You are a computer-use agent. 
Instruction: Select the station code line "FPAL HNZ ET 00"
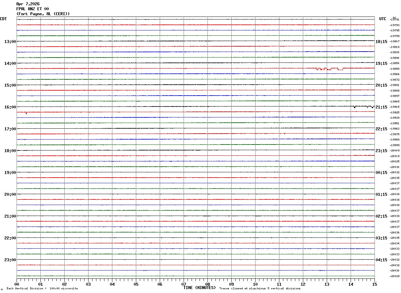point(32,9)
